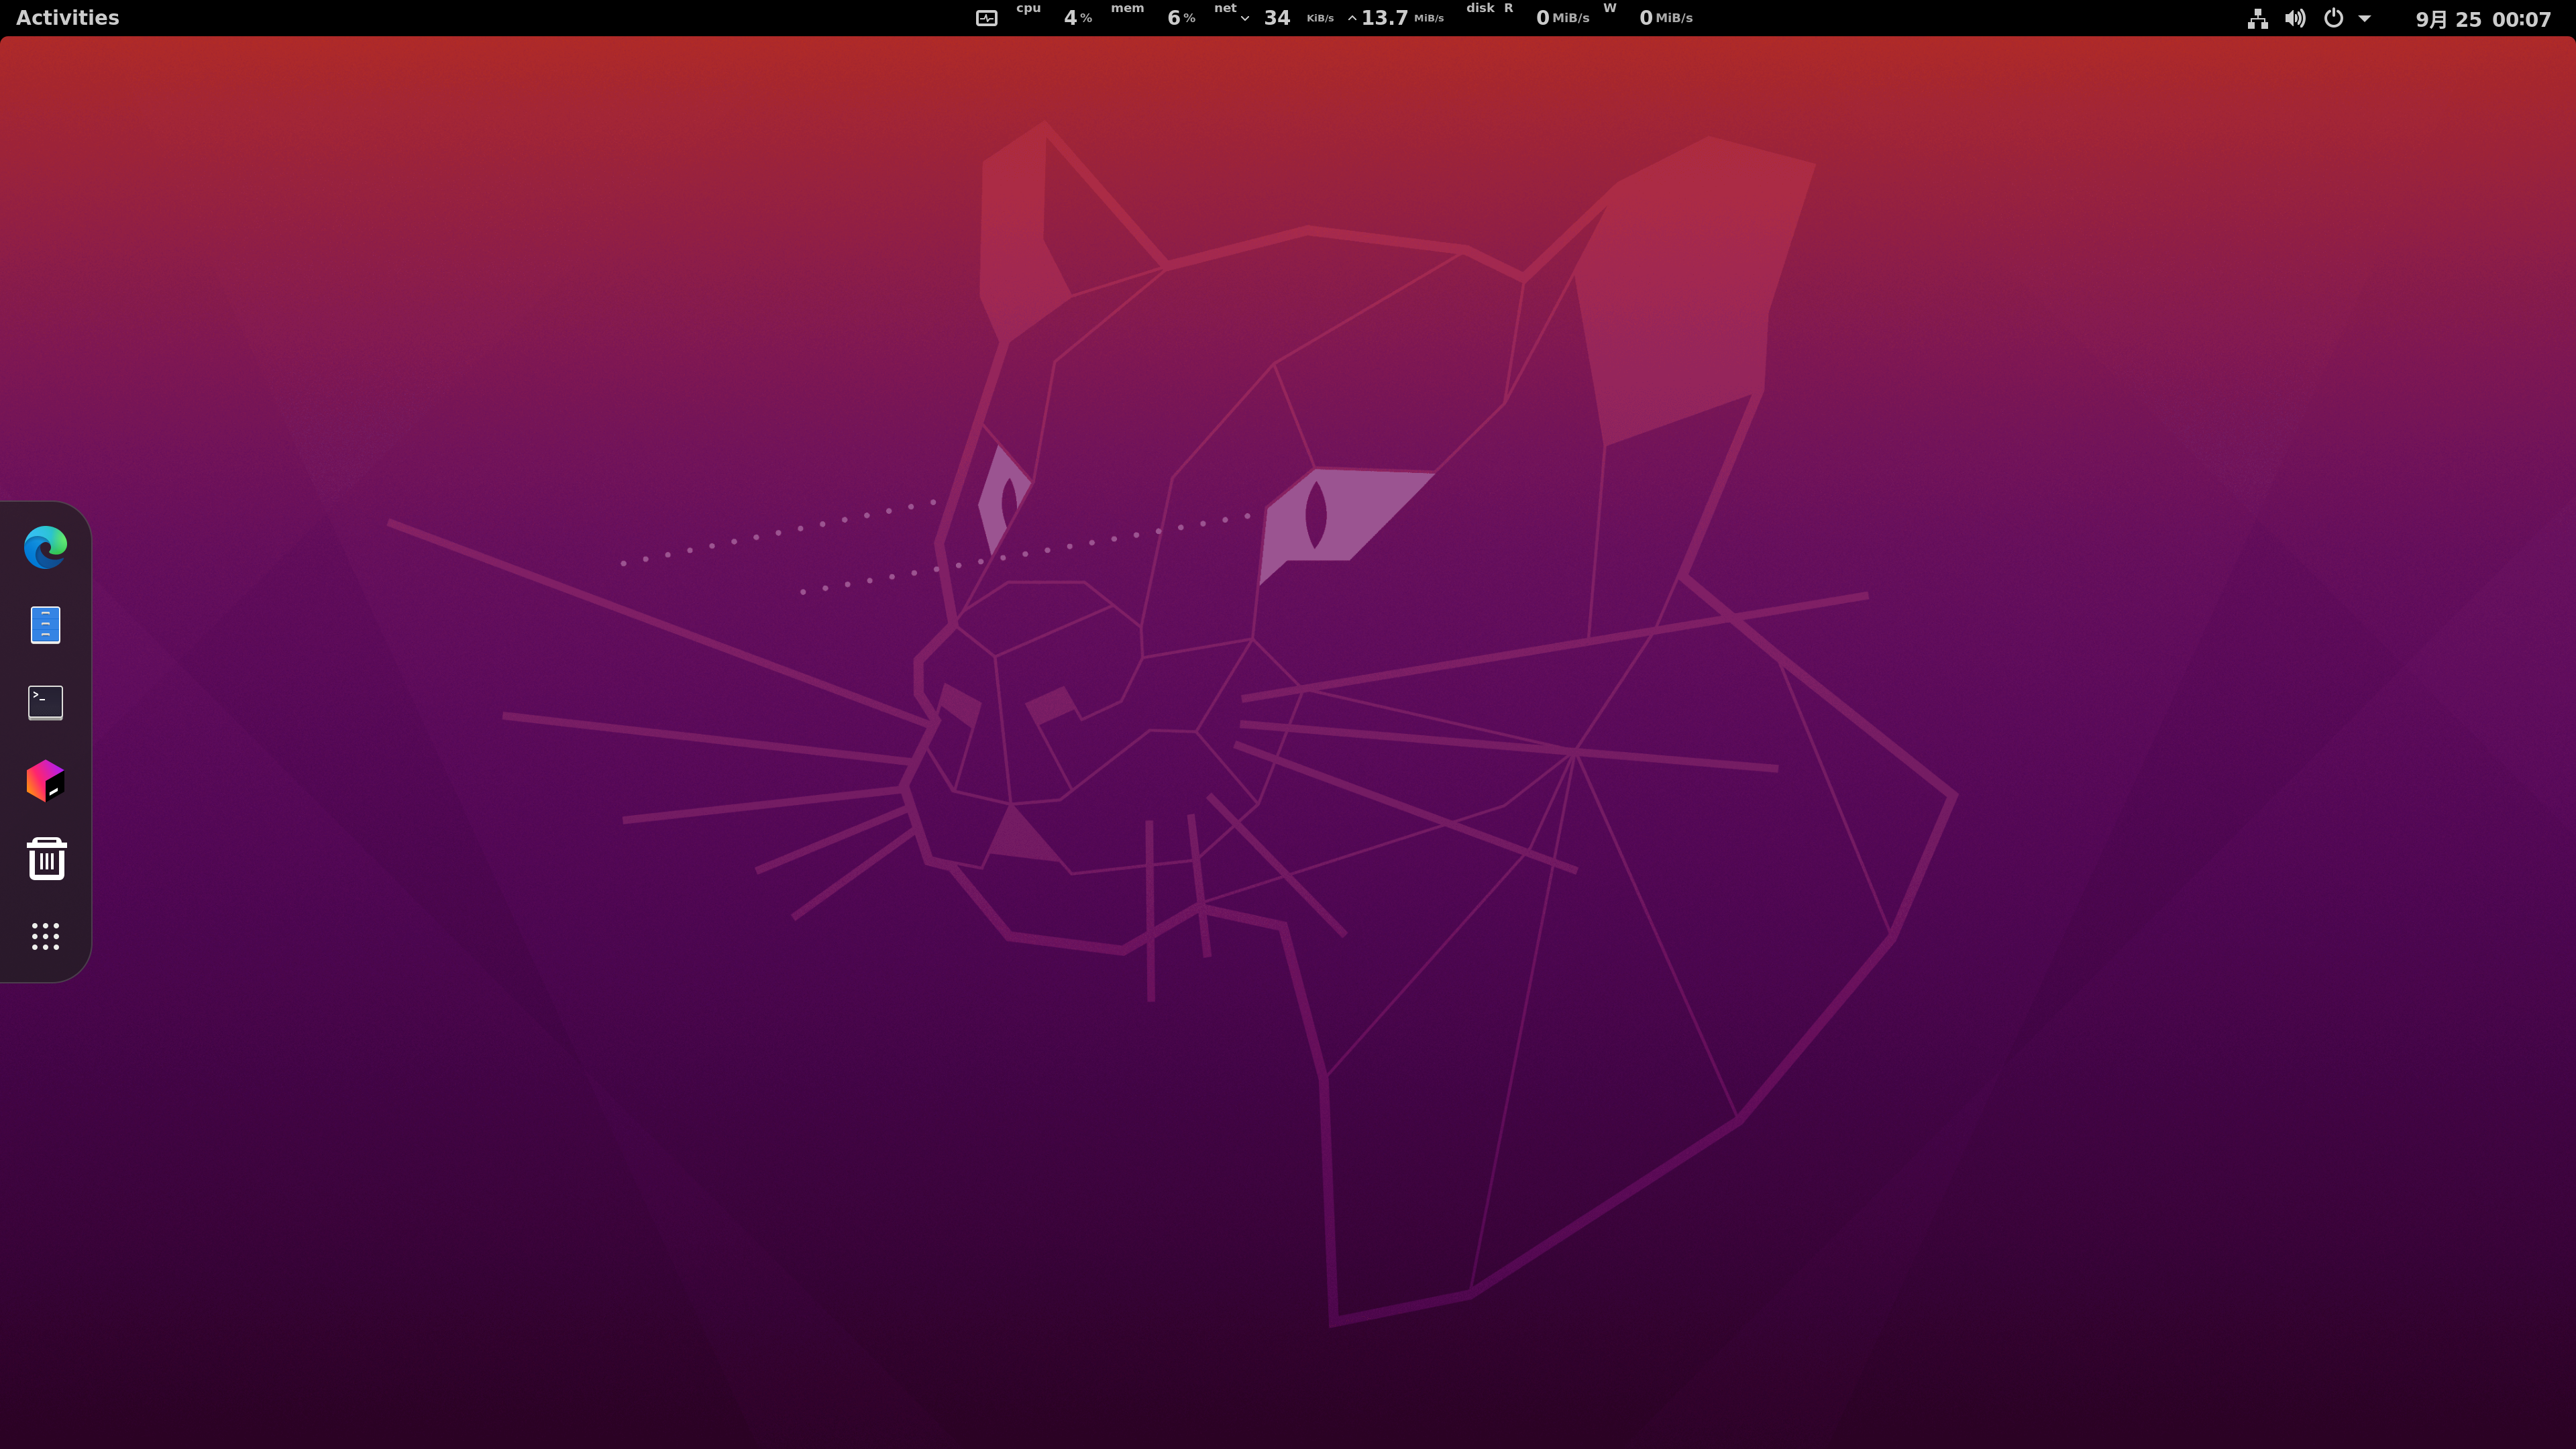Image resolution: width=2576 pixels, height=1449 pixels.
Task: Open the volume speaker indicator
Action: point(2295,18)
